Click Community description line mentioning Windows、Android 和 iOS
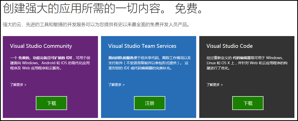The image size is (298, 121). pos(50,63)
